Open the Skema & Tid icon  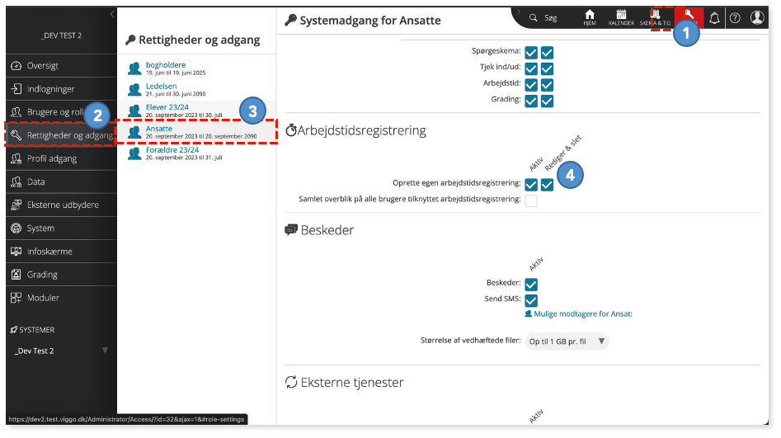tap(655, 17)
